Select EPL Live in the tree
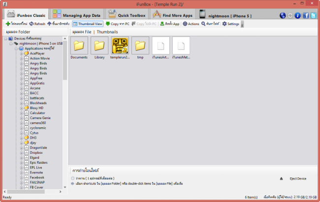 (x=36, y=168)
